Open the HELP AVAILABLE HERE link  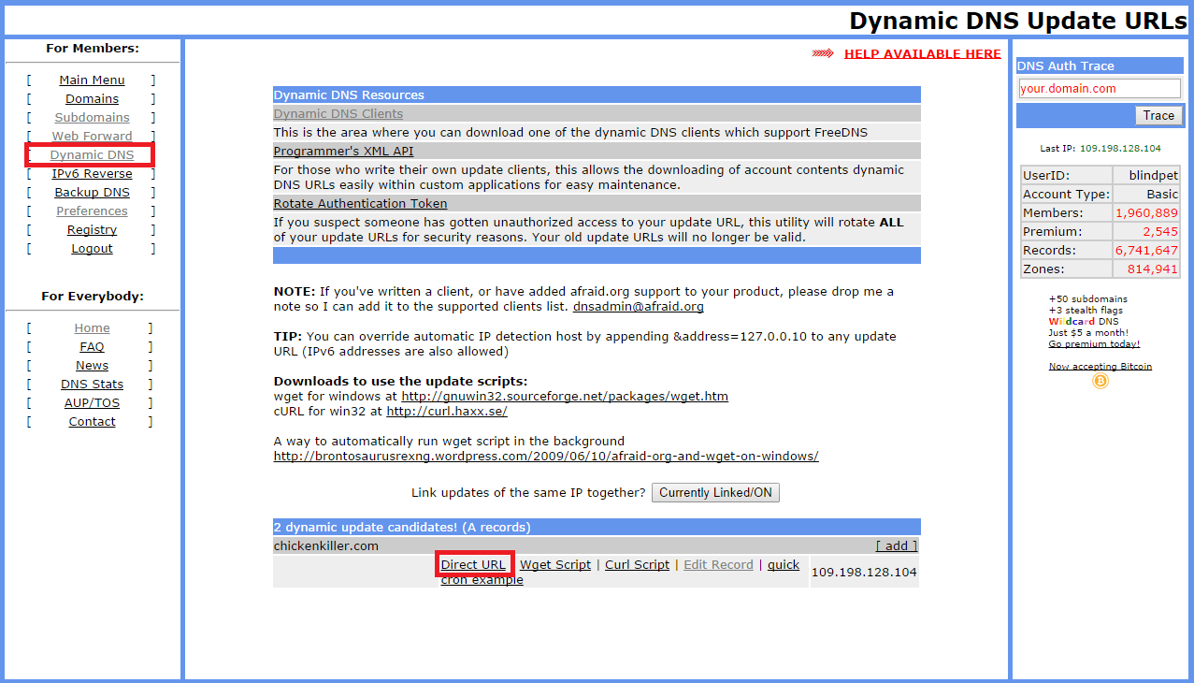(x=922, y=54)
